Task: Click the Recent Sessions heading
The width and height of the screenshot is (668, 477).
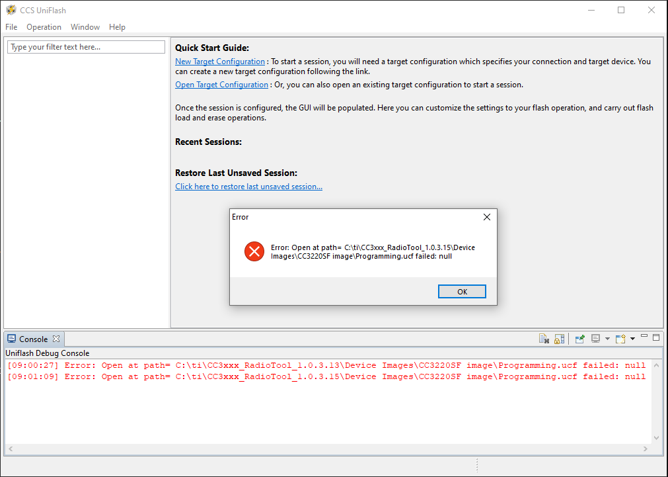Action: point(208,142)
